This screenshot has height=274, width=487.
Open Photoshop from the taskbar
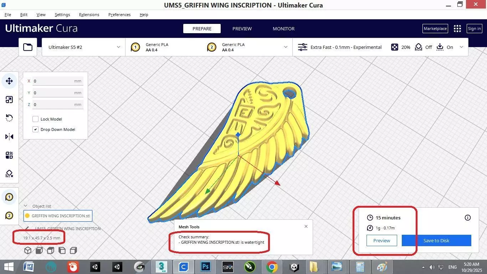click(x=206, y=267)
